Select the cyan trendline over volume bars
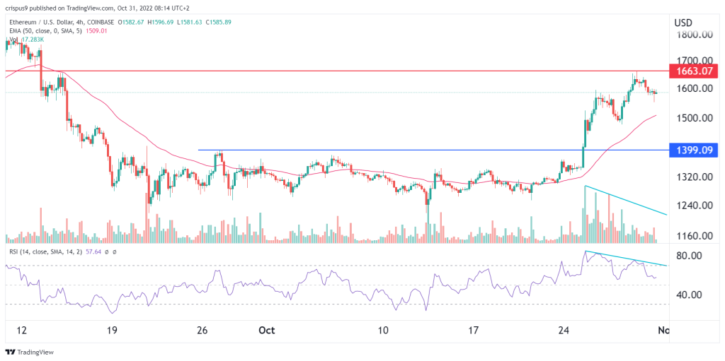 pos(626,201)
